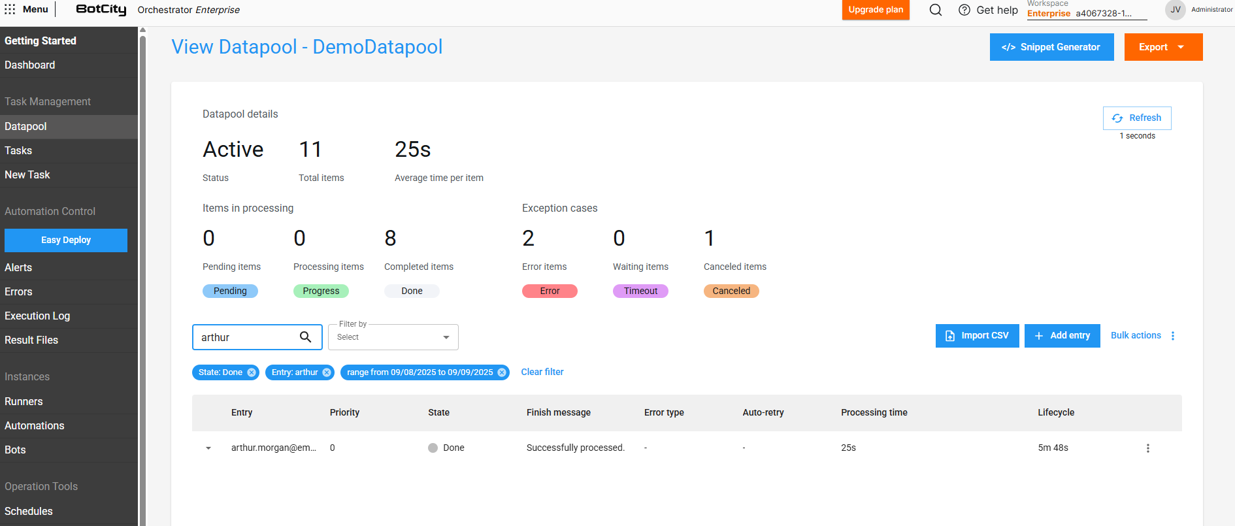
Task: Open row actions menu for arthur.morgan entry
Action: pyautogui.click(x=1147, y=448)
